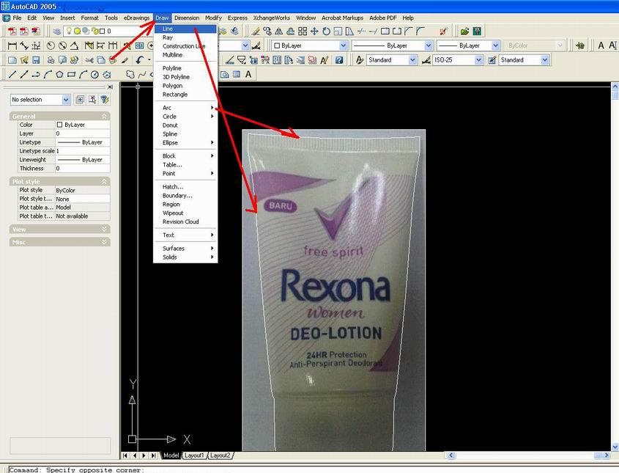Choose Polyline from Draw menu
The width and height of the screenshot is (619, 473).
coord(185,68)
